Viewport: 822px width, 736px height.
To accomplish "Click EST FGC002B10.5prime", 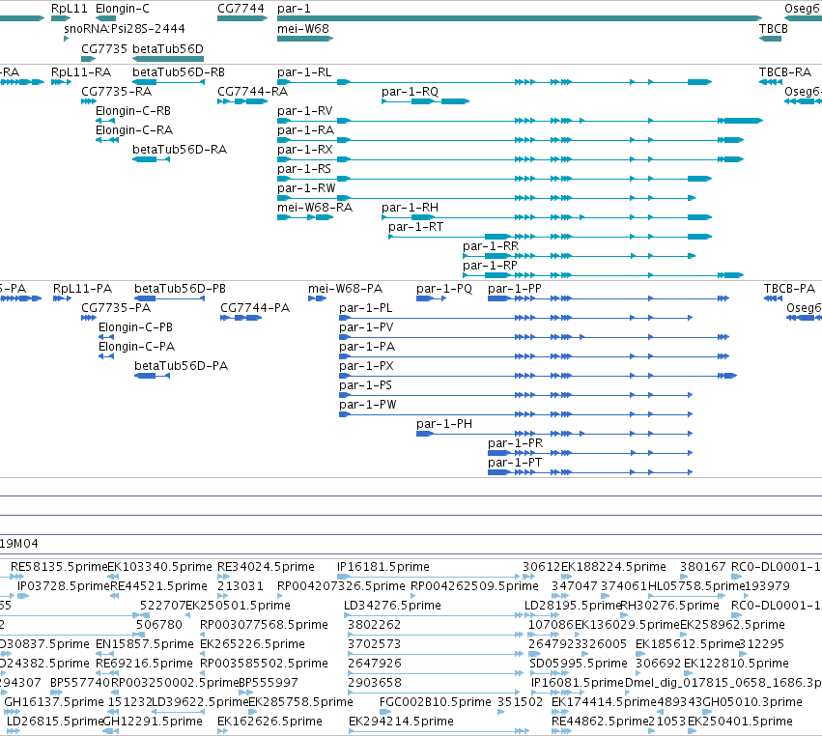I will pos(385,712).
